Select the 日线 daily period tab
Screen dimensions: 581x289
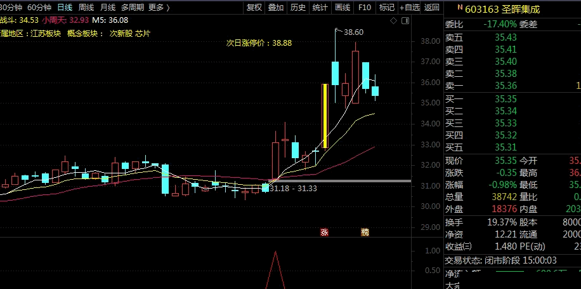pos(65,8)
